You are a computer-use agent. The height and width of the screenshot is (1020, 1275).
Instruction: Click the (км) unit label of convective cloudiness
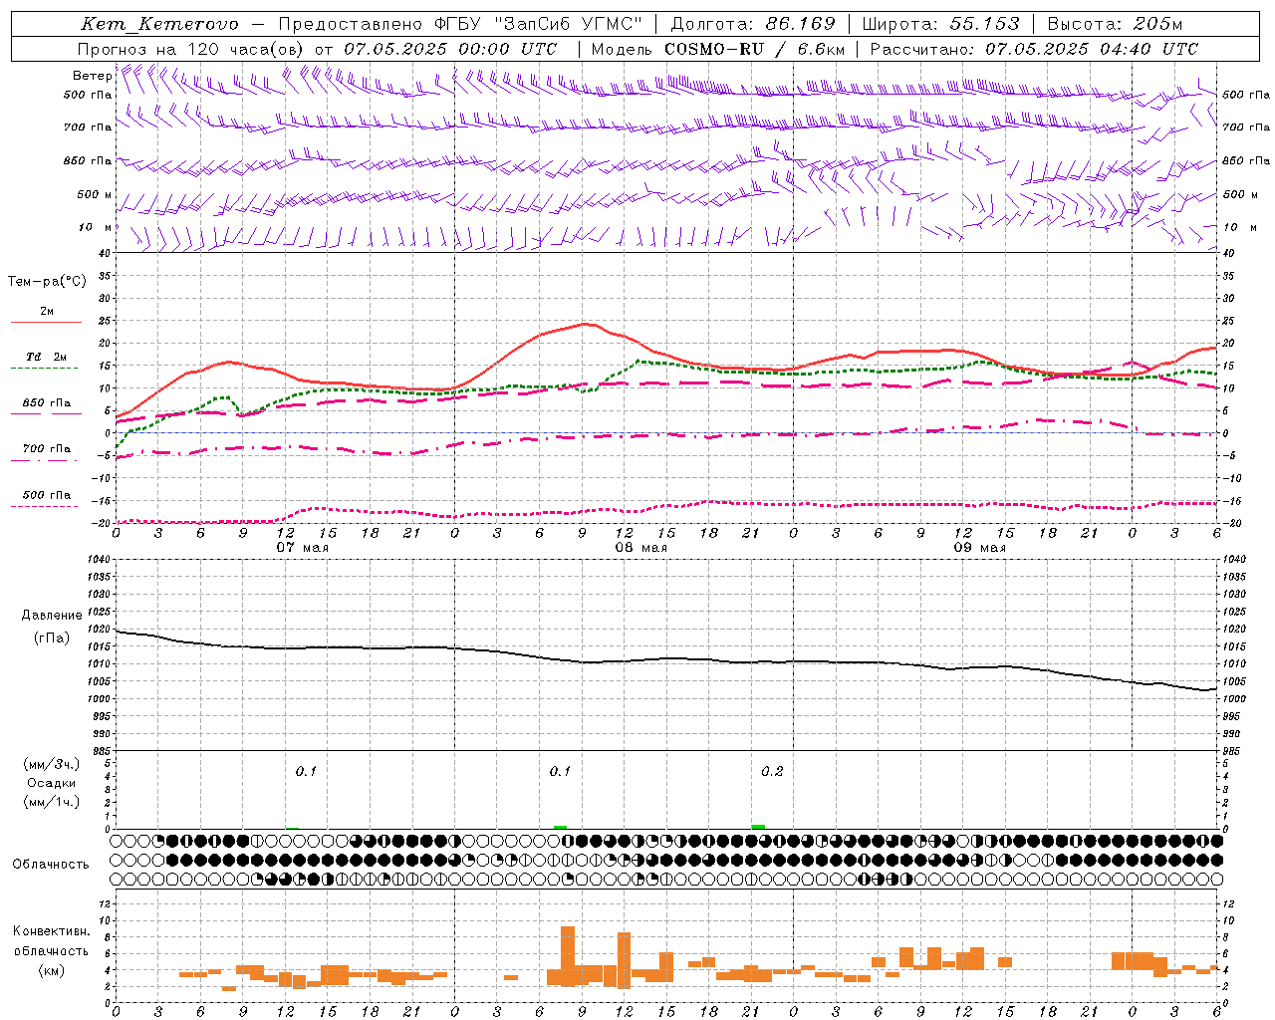click(52, 970)
